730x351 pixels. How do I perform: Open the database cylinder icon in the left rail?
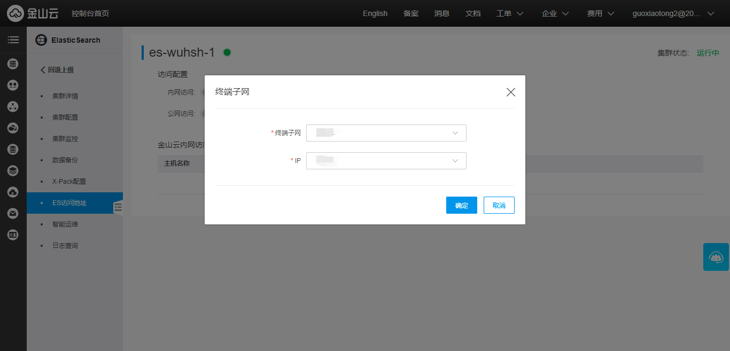pos(13,150)
